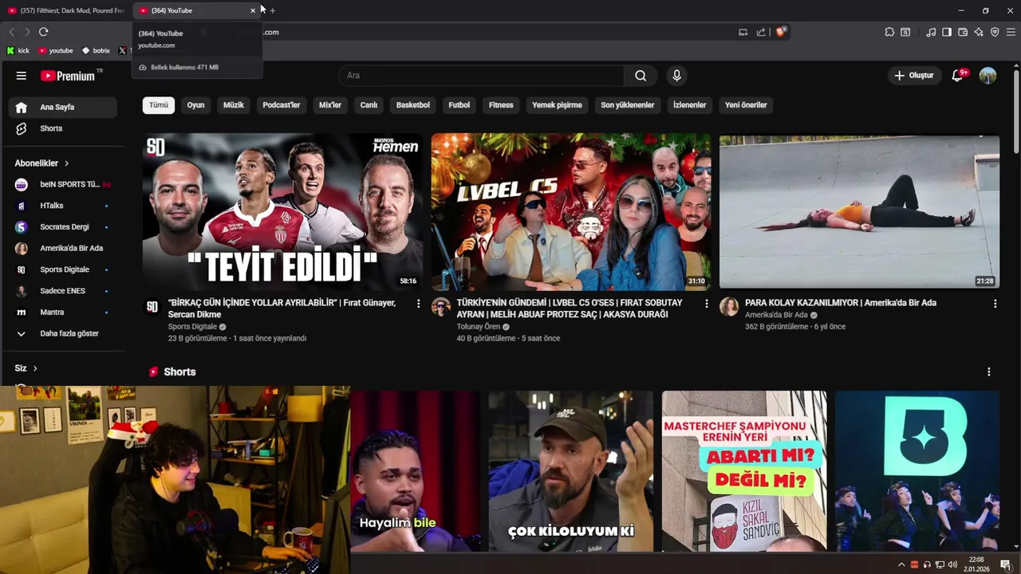The width and height of the screenshot is (1021, 574).
Task: Open the Brave VPN shield icon
Action: [x=995, y=32]
